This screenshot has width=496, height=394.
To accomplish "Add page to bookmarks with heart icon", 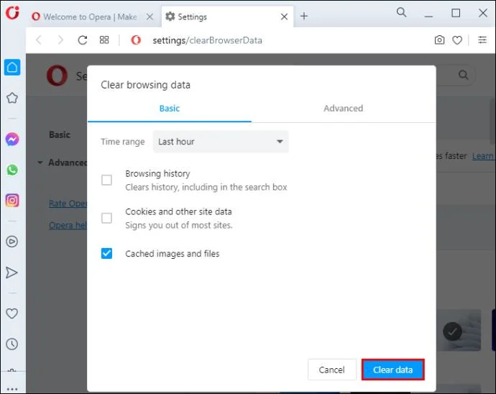I will tap(457, 40).
